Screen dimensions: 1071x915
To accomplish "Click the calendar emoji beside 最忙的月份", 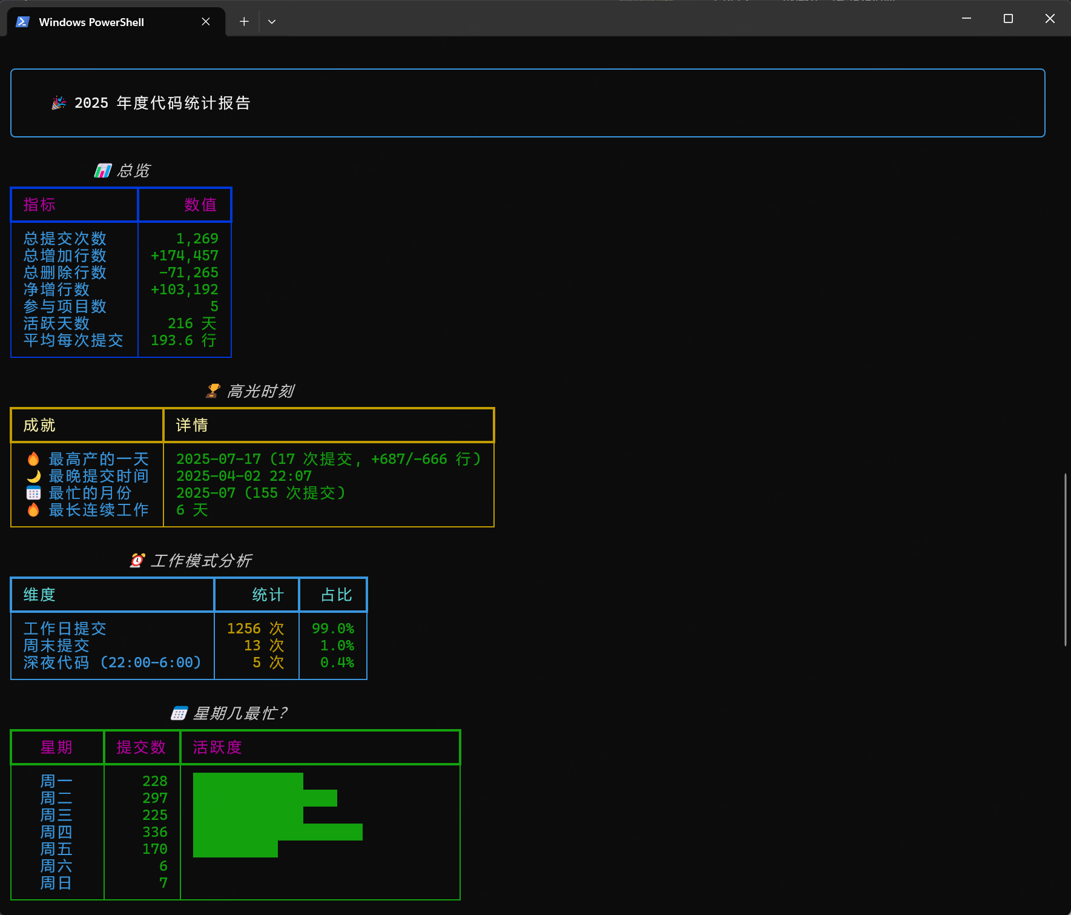I will 33,493.
